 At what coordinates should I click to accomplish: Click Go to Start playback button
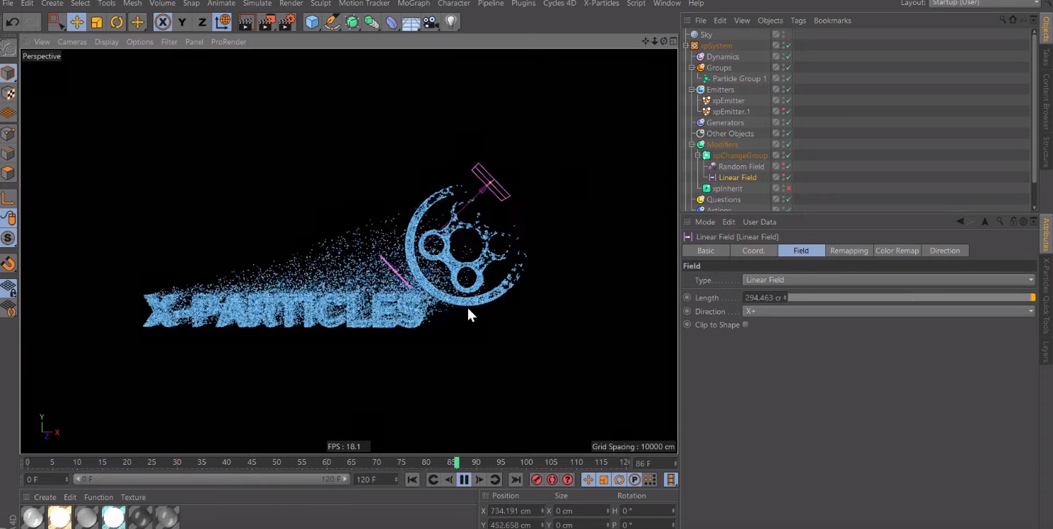pos(412,480)
